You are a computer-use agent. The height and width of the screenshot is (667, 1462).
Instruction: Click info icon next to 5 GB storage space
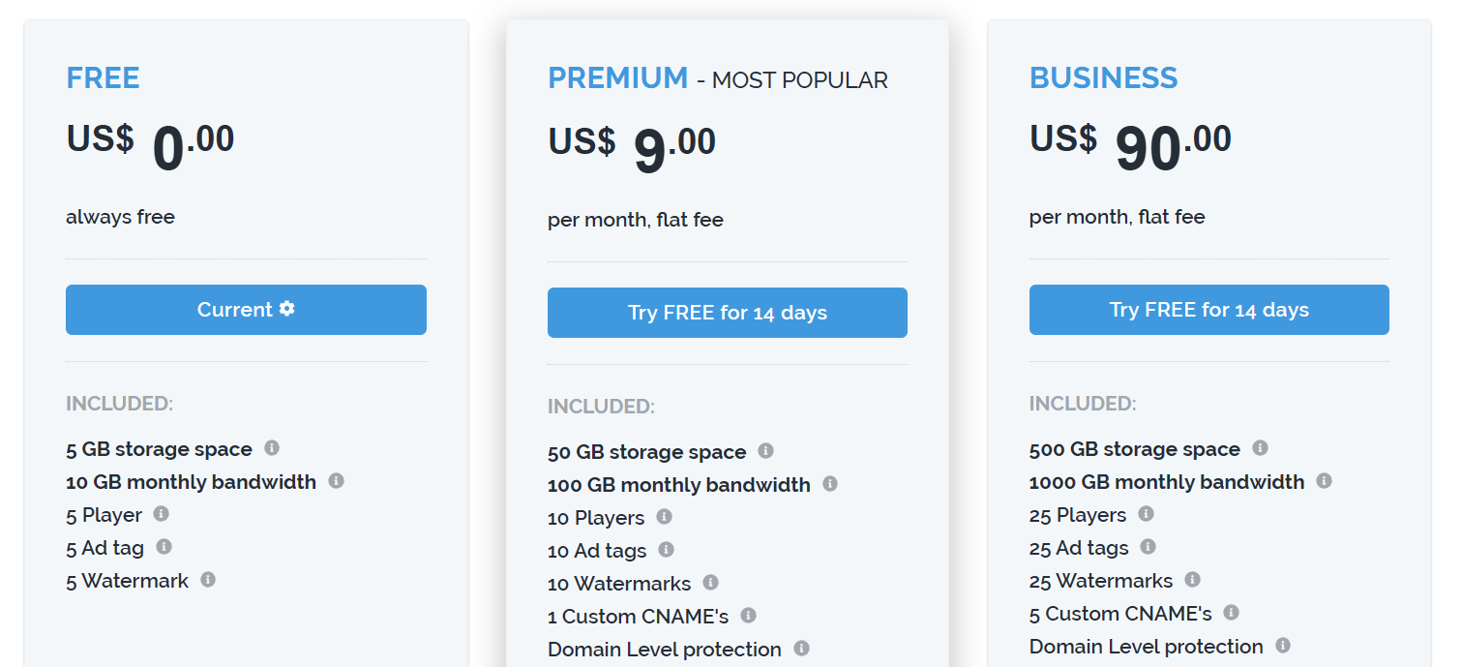coord(272,448)
